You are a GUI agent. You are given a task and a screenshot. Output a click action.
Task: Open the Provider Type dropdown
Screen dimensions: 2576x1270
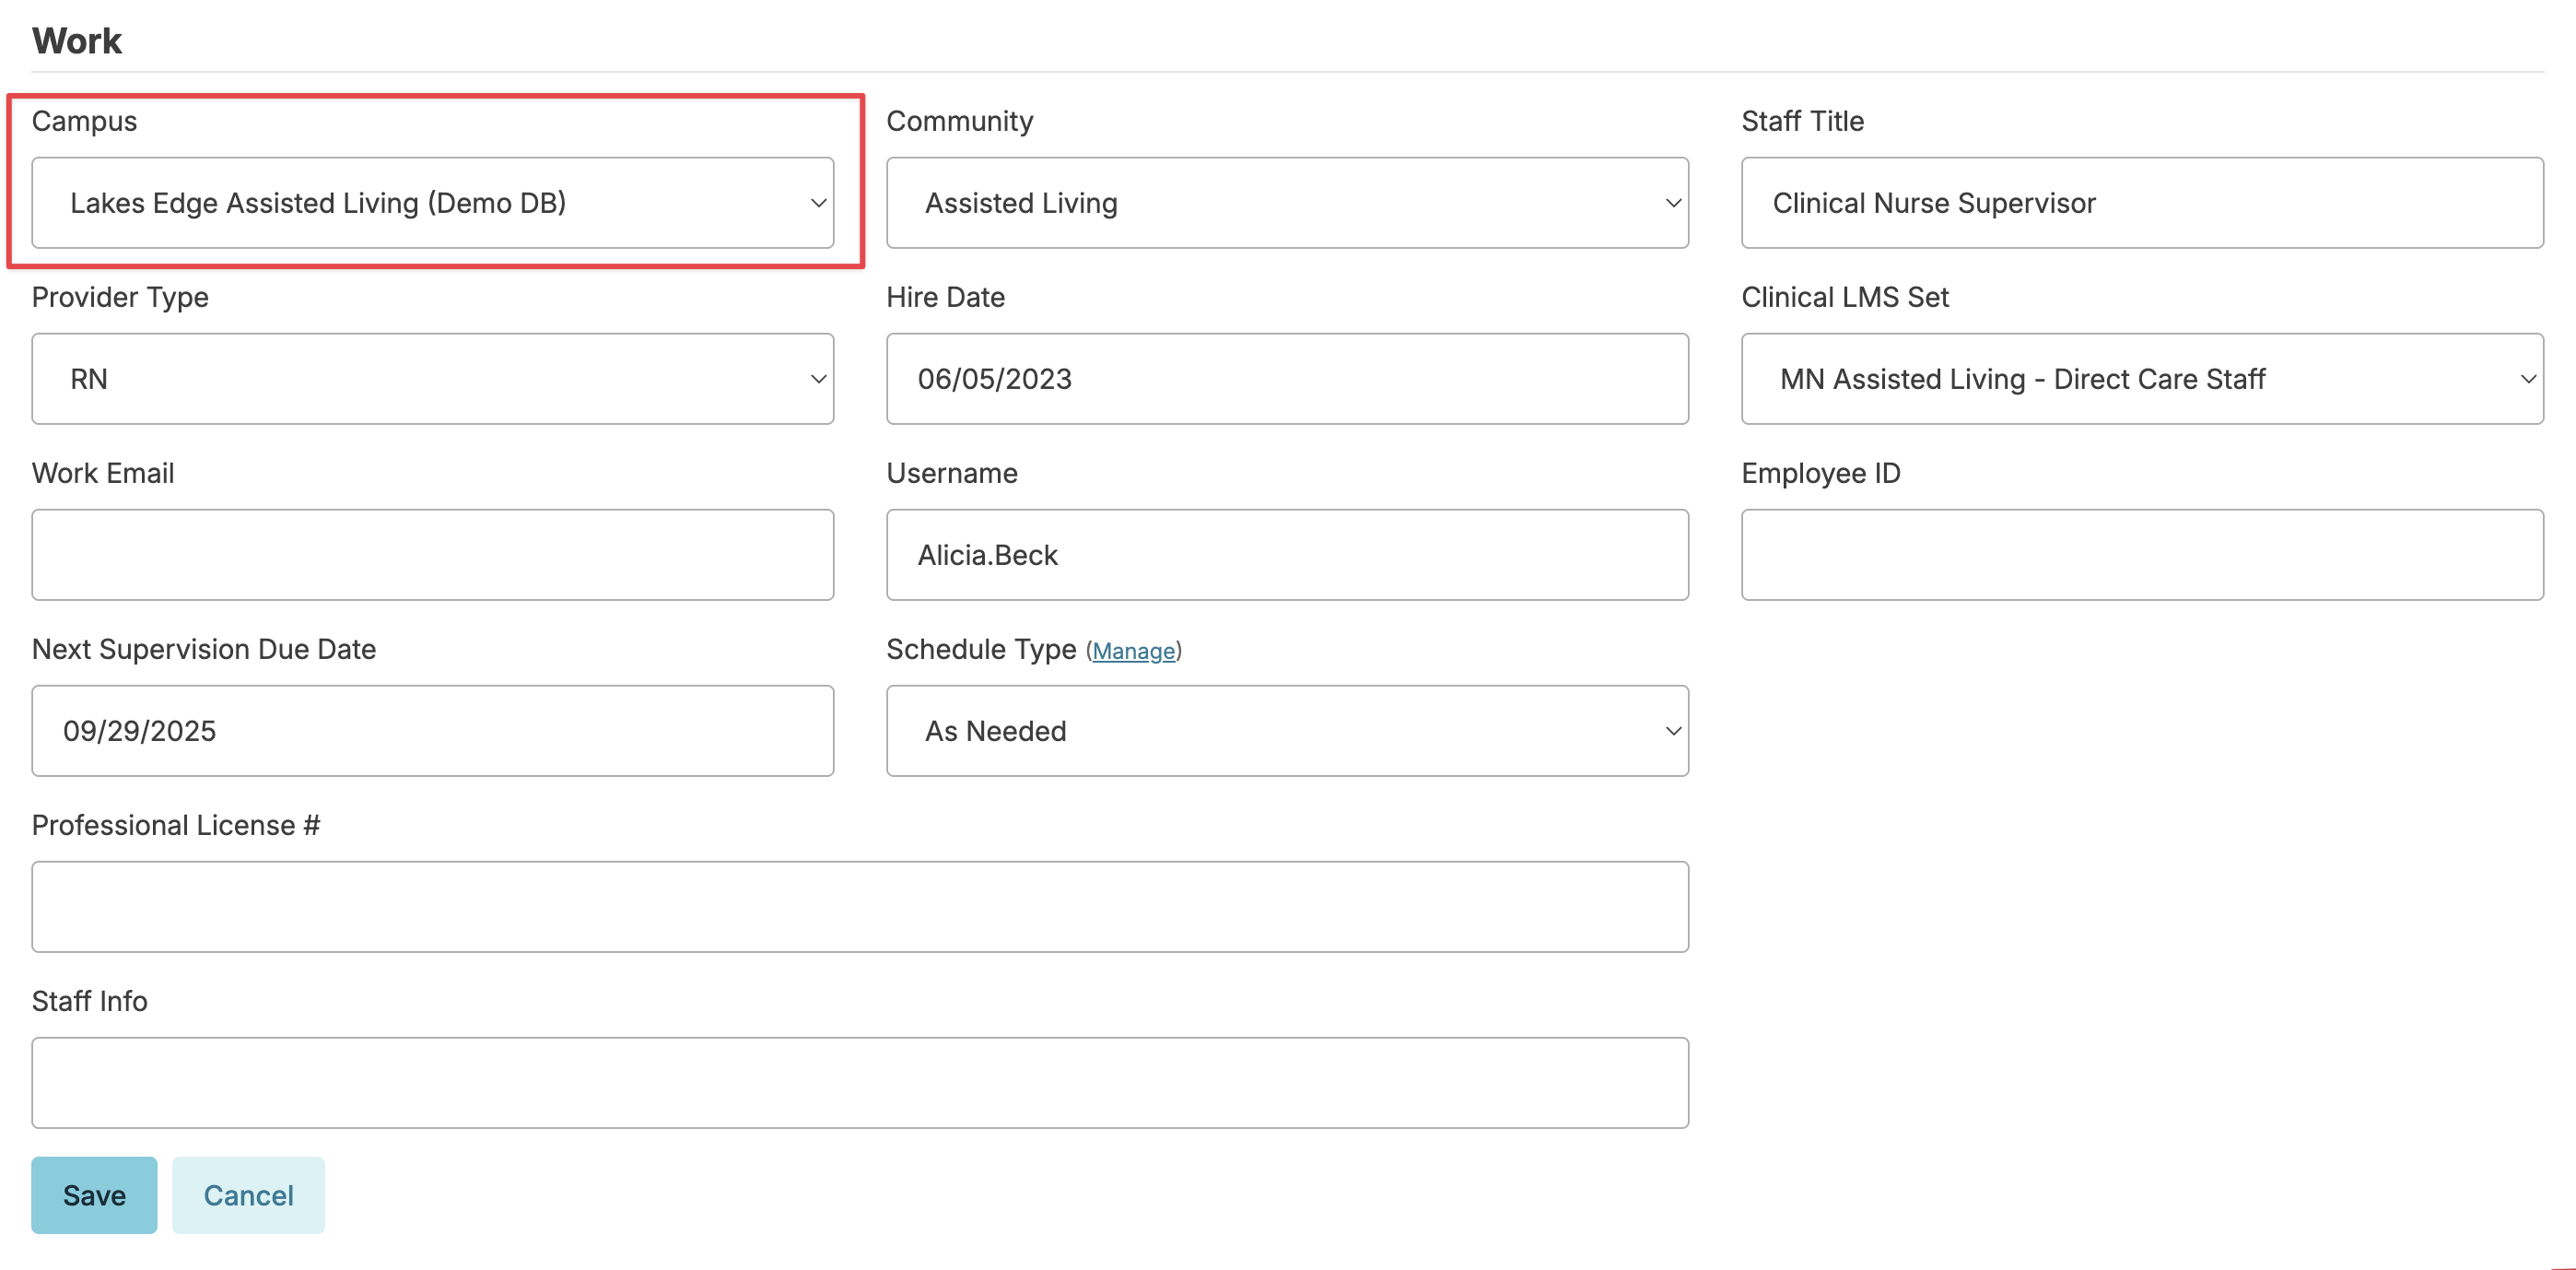[432, 379]
